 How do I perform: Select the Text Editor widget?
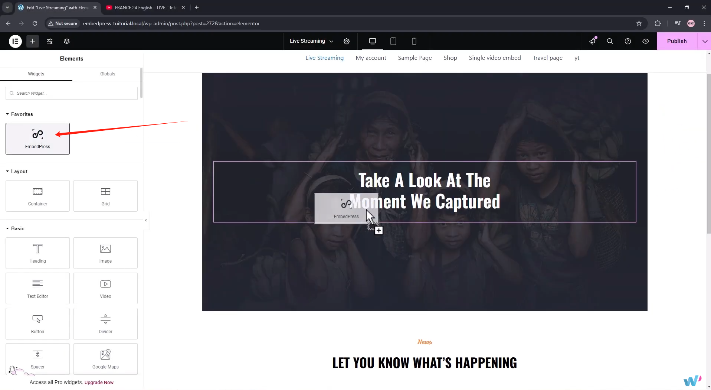point(37,288)
